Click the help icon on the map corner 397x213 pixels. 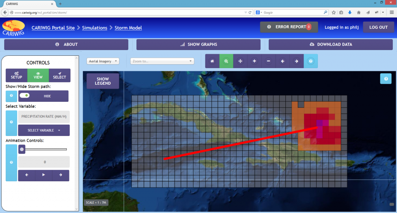(x=385, y=78)
